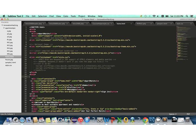Launch Microsoft PowerPoint from Dock
This screenshot has height=139, width=196.
click(113, 120)
